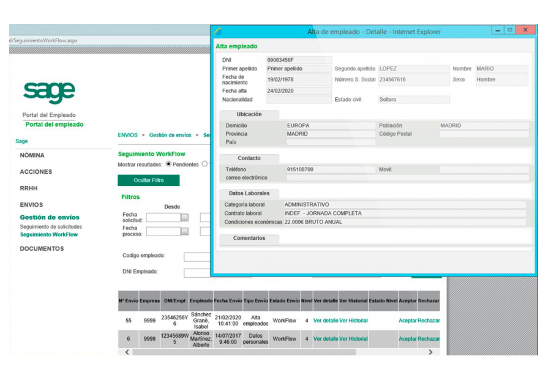Click the Nº Envío column header
Image resolution: width=551 pixels, height=372 pixels.
click(129, 301)
